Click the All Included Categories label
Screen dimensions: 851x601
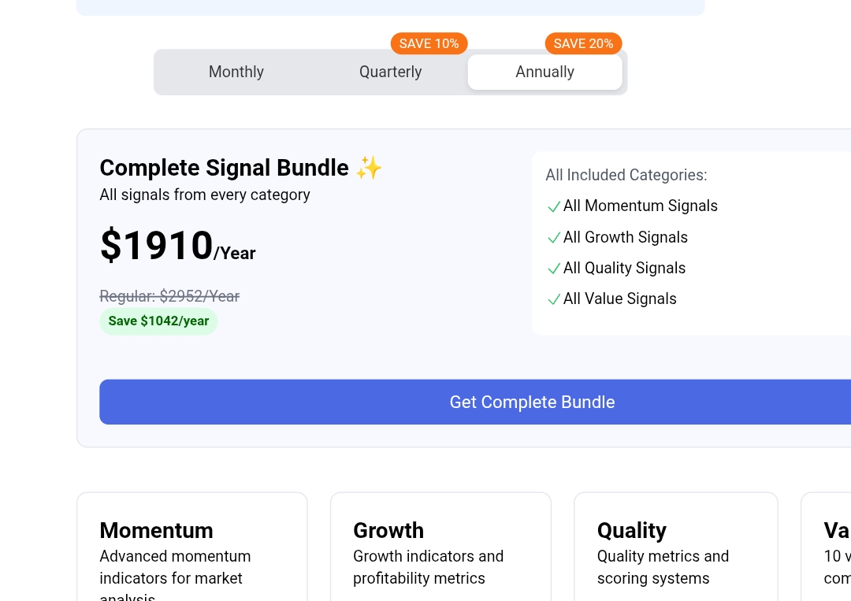coord(626,175)
